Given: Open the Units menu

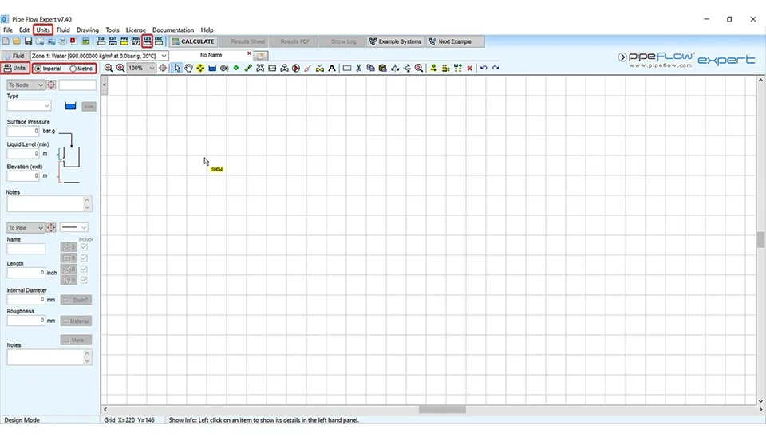Looking at the screenshot, I should [x=43, y=30].
